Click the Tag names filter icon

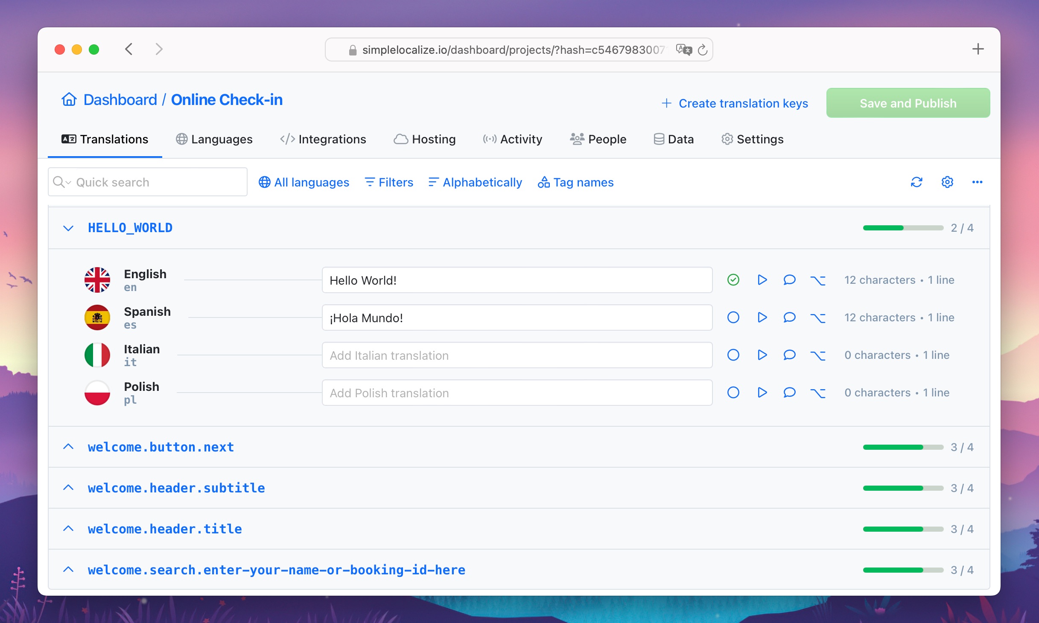pos(543,182)
